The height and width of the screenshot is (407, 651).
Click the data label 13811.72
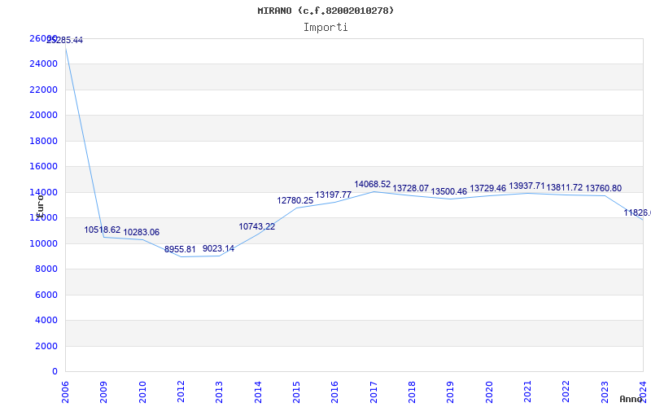tap(564, 188)
